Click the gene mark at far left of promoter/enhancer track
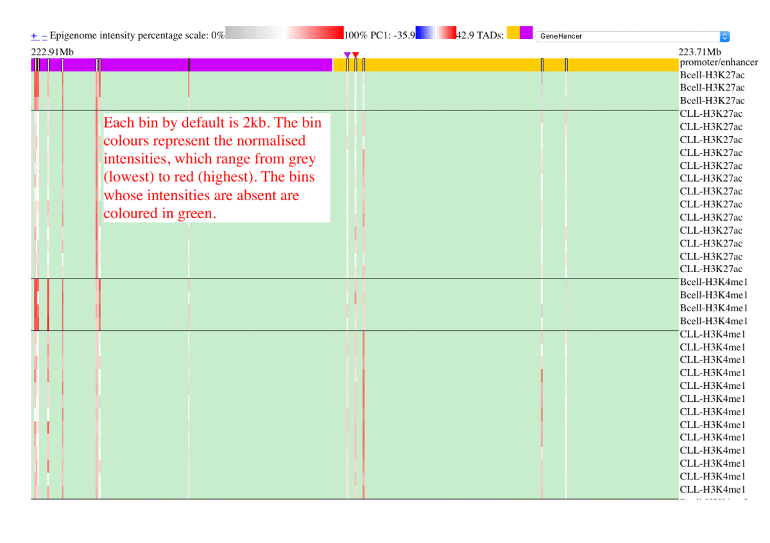This screenshot has height=543, width=770. tap(38, 64)
